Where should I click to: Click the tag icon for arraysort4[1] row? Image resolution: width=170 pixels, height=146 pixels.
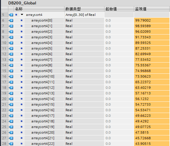[11, 26]
